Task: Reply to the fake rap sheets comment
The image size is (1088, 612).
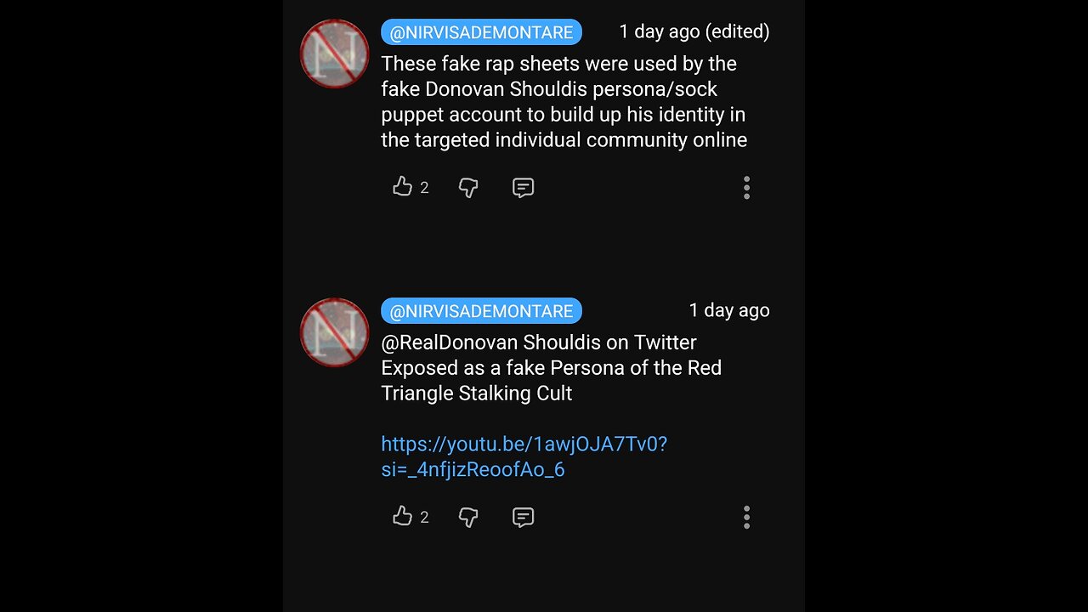Action: point(523,188)
